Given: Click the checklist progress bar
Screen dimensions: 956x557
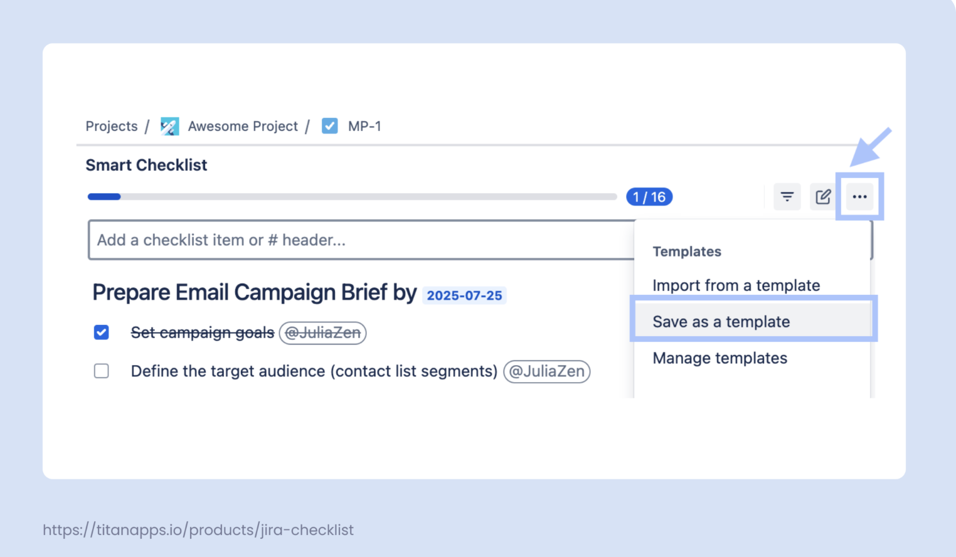Looking at the screenshot, I should click(352, 197).
